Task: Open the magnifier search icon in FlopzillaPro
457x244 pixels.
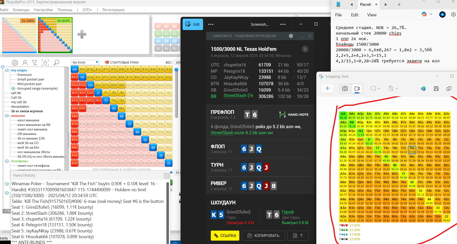Action: point(56,62)
